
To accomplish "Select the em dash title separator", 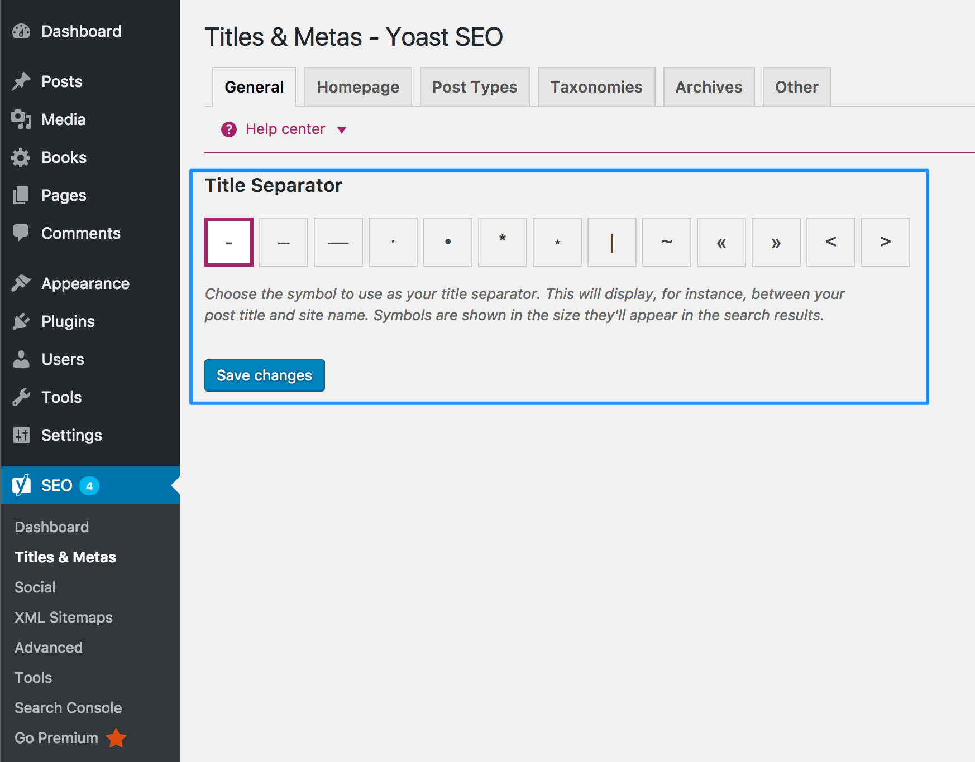I will coord(338,242).
